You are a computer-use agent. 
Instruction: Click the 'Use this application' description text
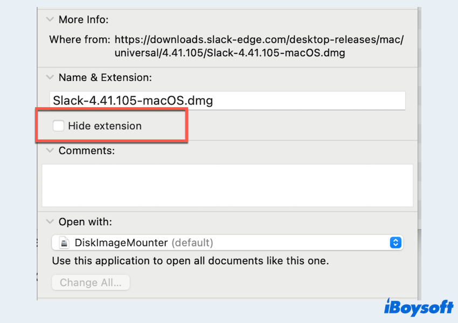[190, 262]
